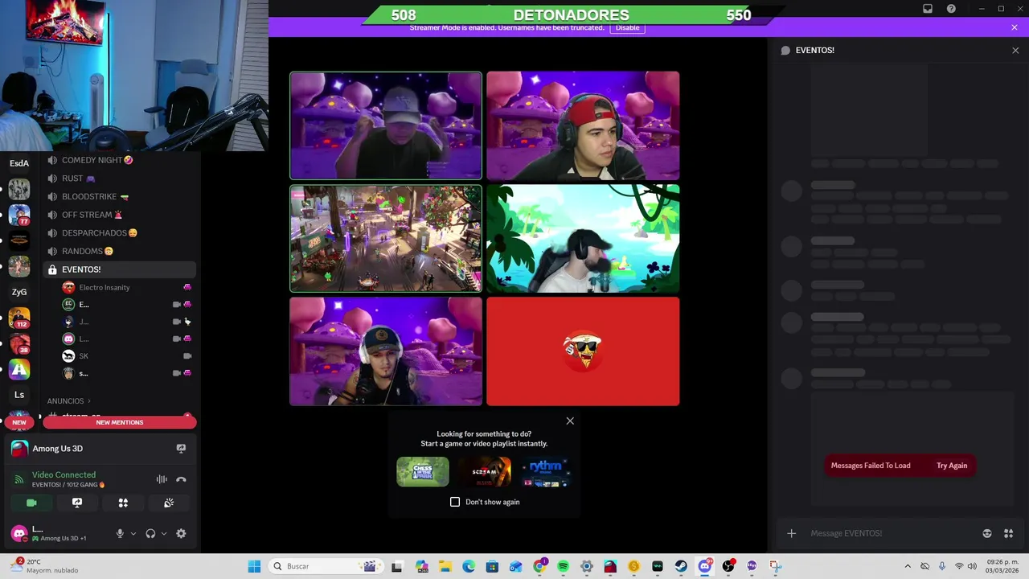
Task: Open the weather widget on taskbar
Action: [x=44, y=566]
